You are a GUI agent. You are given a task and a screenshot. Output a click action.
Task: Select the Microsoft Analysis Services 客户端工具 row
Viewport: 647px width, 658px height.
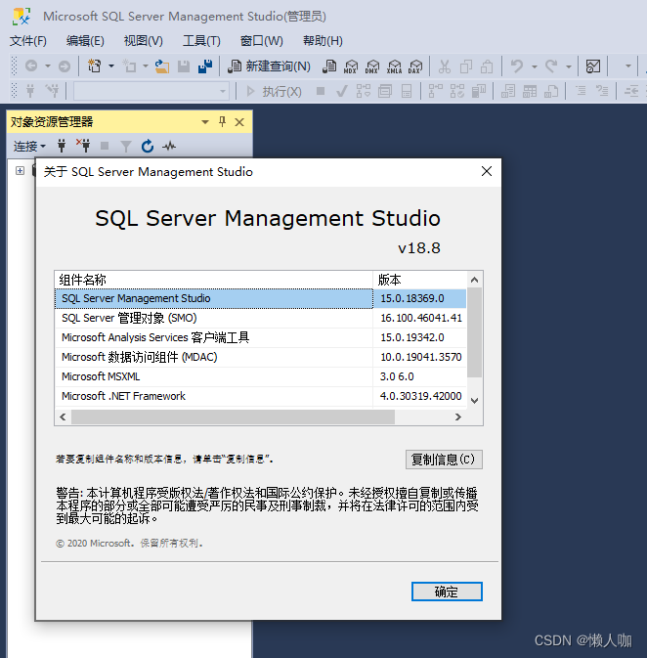coord(260,338)
